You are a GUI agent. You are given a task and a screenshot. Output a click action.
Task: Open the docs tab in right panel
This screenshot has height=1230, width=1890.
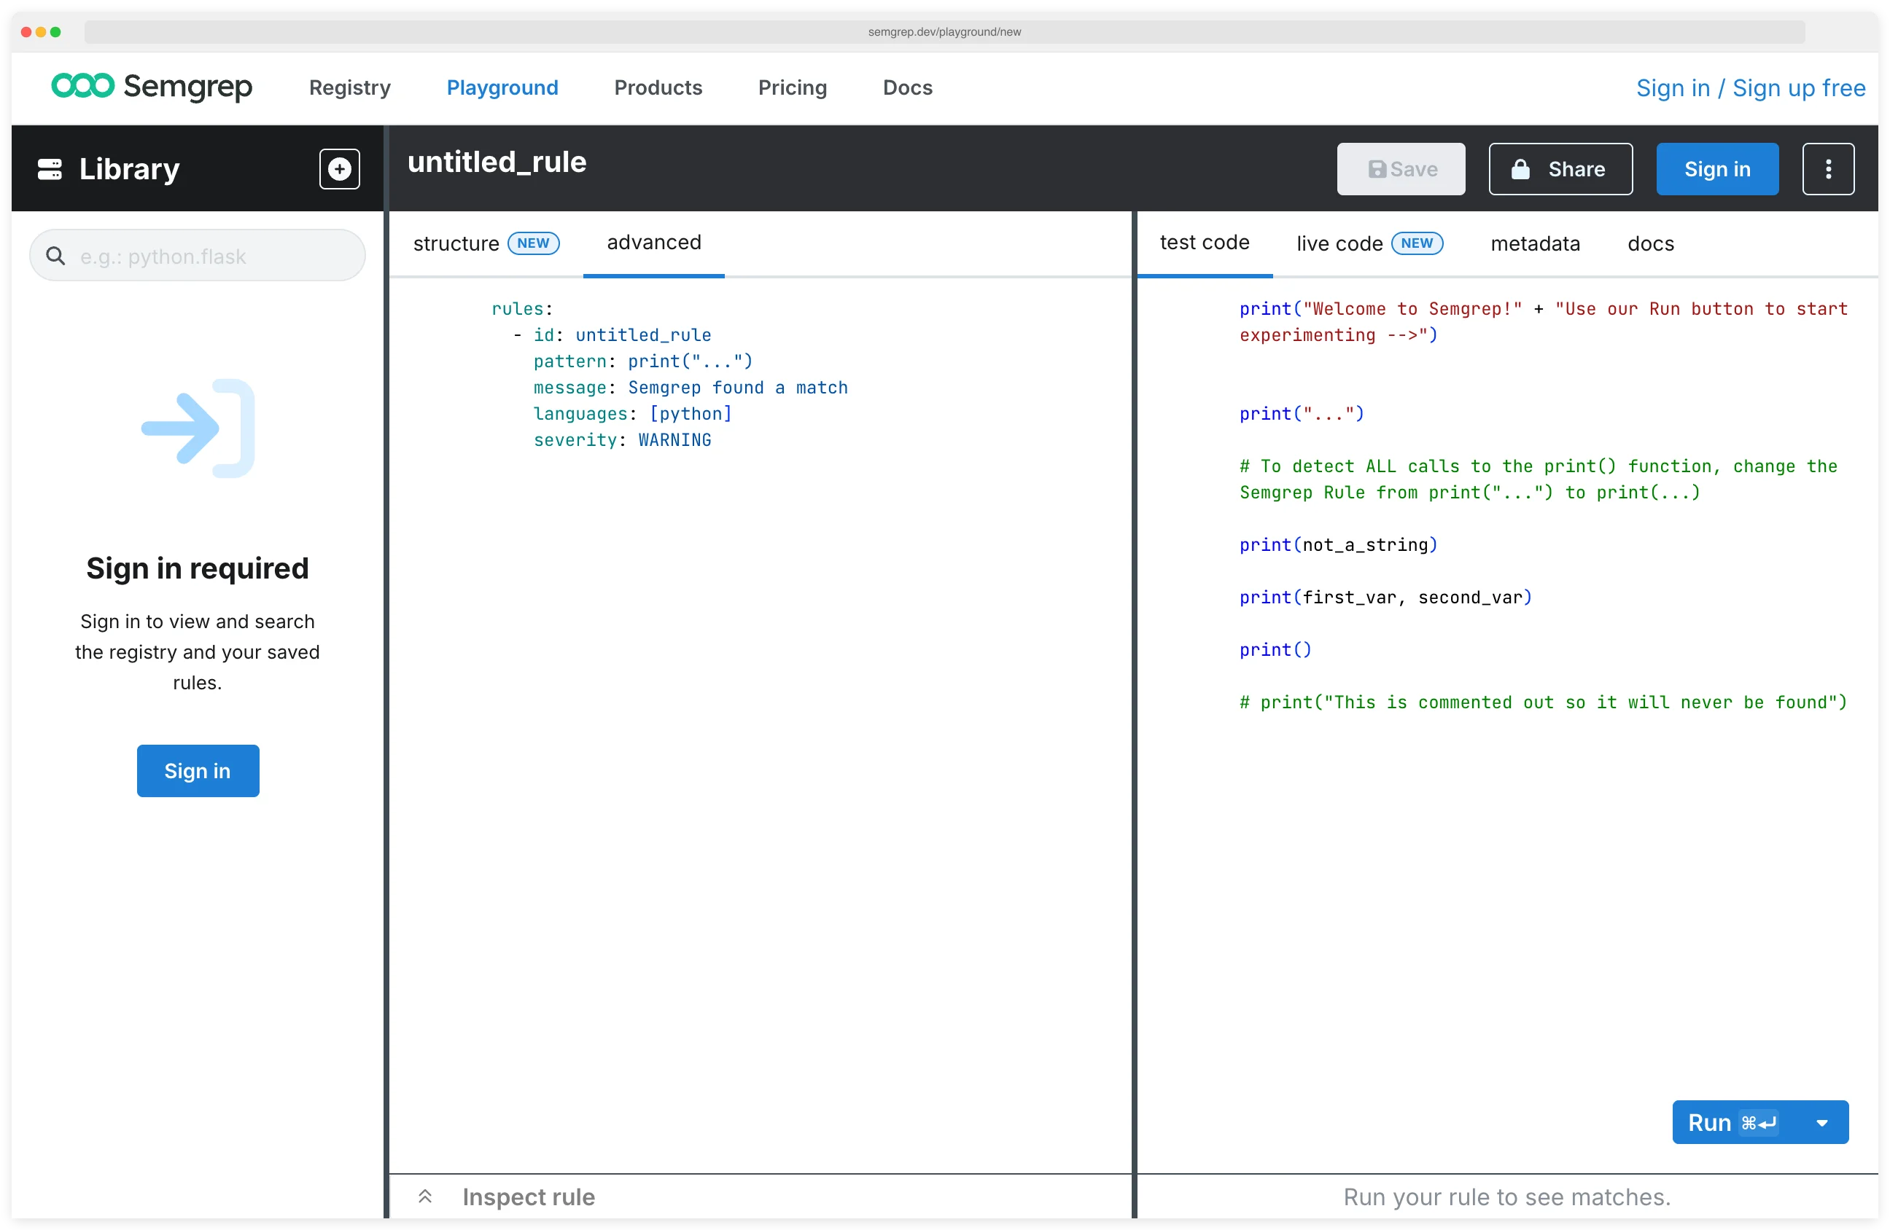click(1650, 243)
